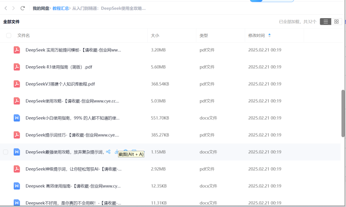Click the vertical scrollbar thumb
The width and height of the screenshot is (346, 207).
coord(343,114)
